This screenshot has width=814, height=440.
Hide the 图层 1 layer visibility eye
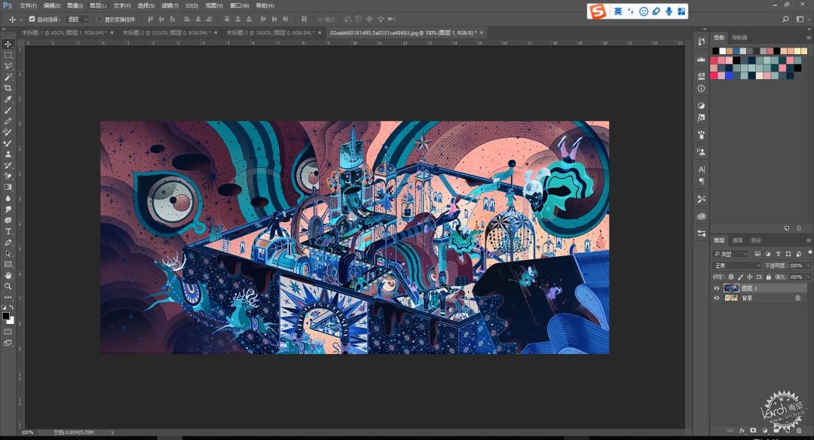click(717, 288)
